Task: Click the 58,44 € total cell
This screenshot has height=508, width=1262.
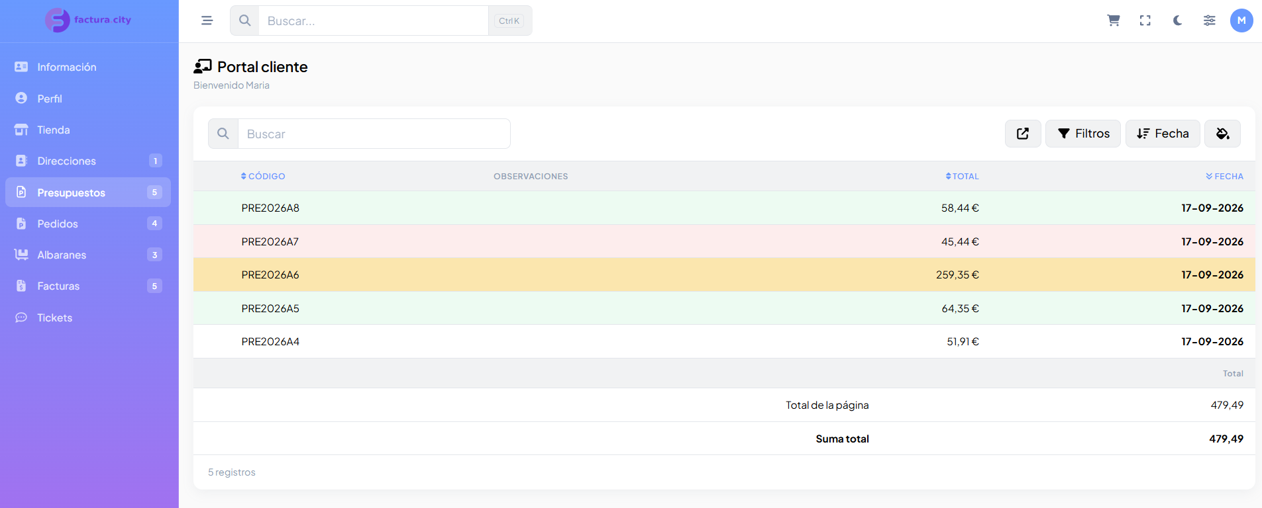Action: tap(960, 208)
